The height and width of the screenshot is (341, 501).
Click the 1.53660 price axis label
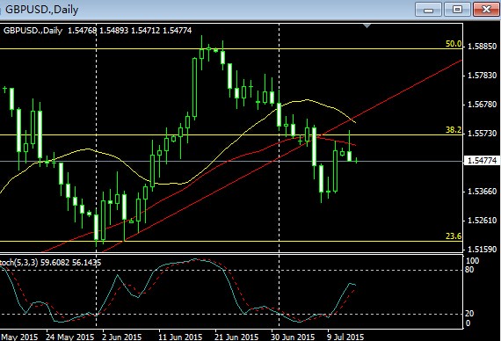tap(483, 192)
